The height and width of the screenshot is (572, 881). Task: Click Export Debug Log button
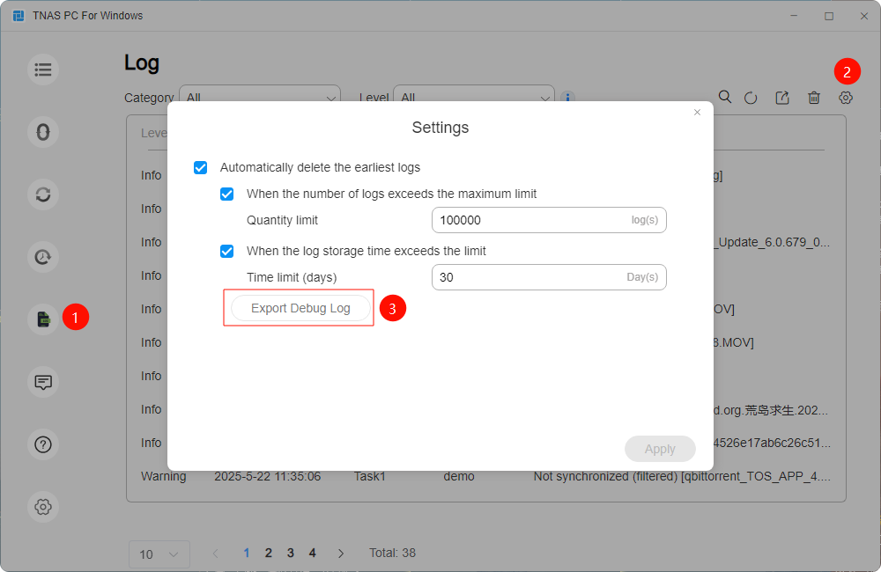[300, 308]
